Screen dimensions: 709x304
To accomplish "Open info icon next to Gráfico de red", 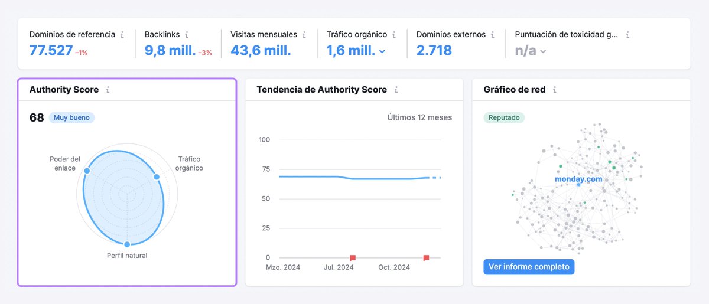I will (x=554, y=90).
